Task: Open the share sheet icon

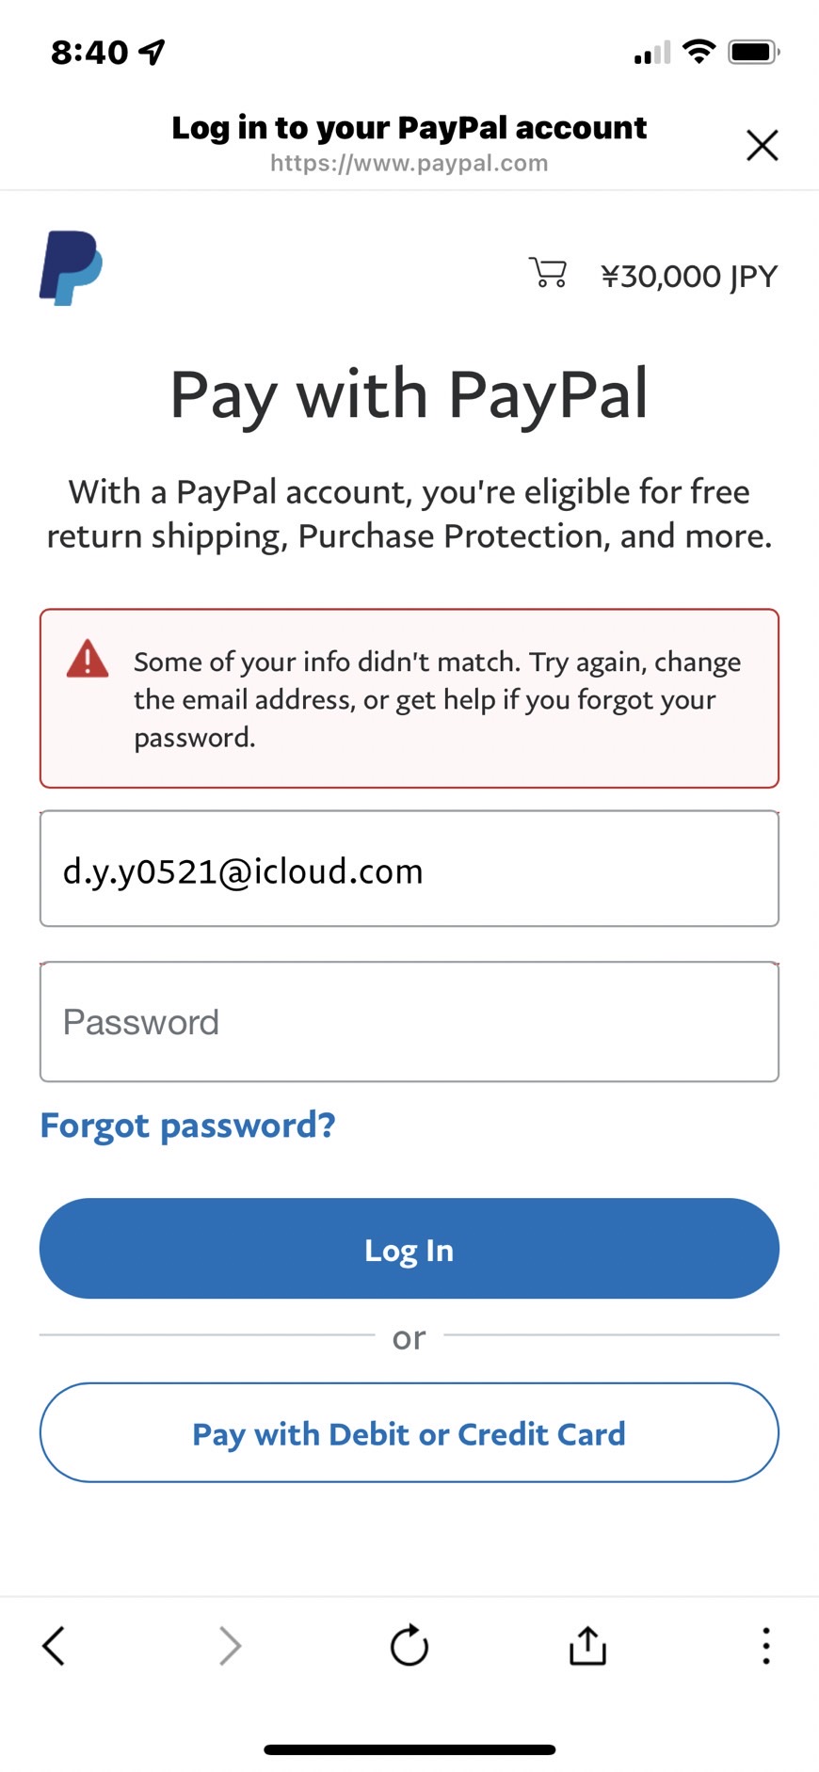Action: tap(587, 1645)
